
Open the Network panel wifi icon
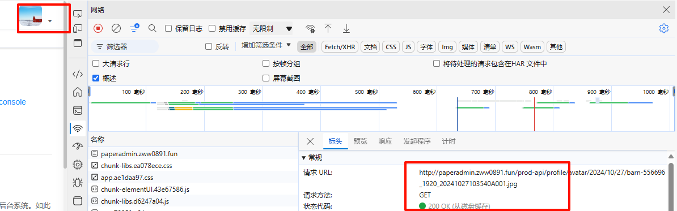[x=78, y=128]
